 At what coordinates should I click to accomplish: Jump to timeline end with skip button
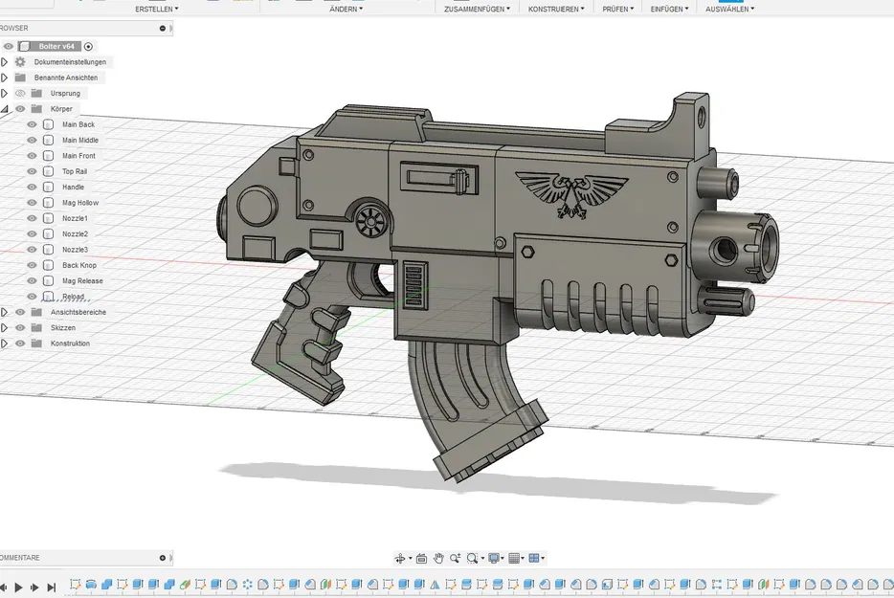(x=50, y=586)
